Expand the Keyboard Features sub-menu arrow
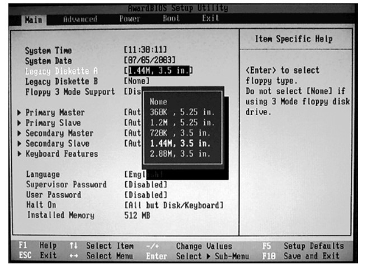 click(x=20, y=154)
